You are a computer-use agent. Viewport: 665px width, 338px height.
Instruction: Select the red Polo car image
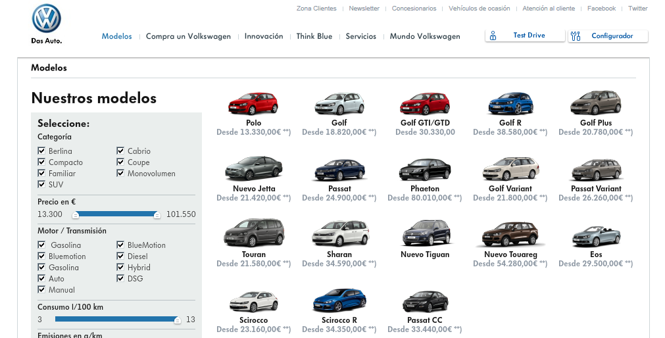(x=253, y=103)
